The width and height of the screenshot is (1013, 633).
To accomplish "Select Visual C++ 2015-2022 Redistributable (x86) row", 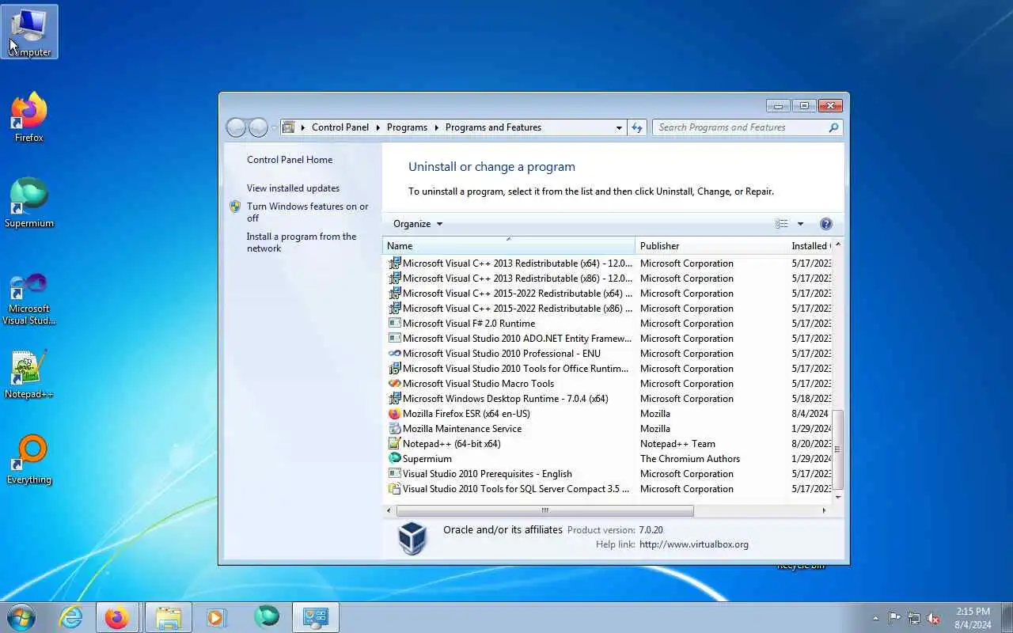I will coord(609,309).
